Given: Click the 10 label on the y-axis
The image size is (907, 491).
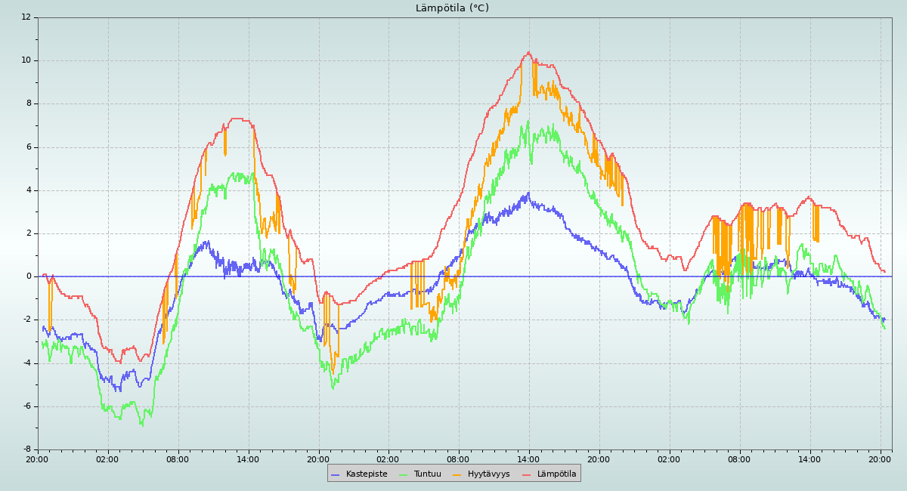Looking at the screenshot, I should tap(26, 60).
